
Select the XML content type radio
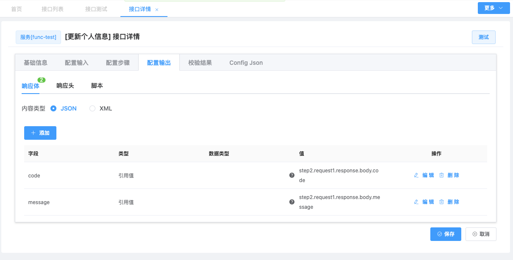coord(92,108)
